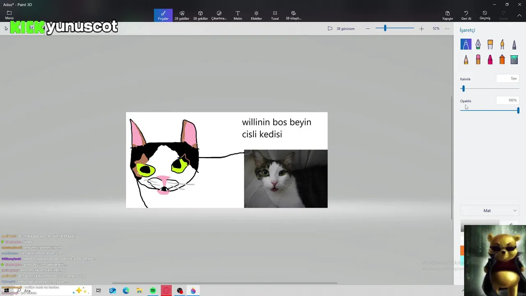Open the Metin text tab
Screen dimensions: 526x296
(x=238, y=15)
